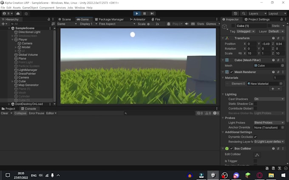
Task: Toggle Error Pause in the Console
Action: [37, 113]
